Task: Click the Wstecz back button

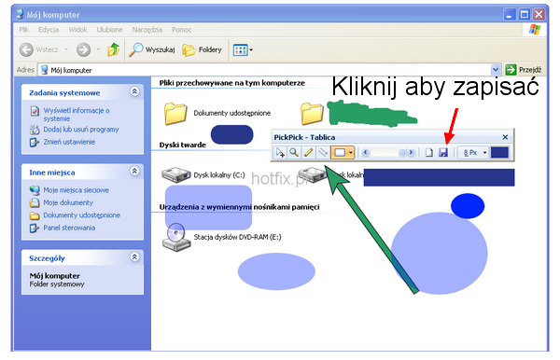Action: click(38, 49)
